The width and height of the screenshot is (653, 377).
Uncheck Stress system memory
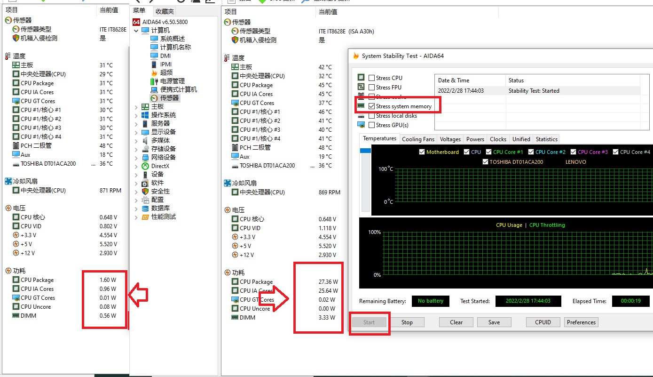tap(372, 106)
